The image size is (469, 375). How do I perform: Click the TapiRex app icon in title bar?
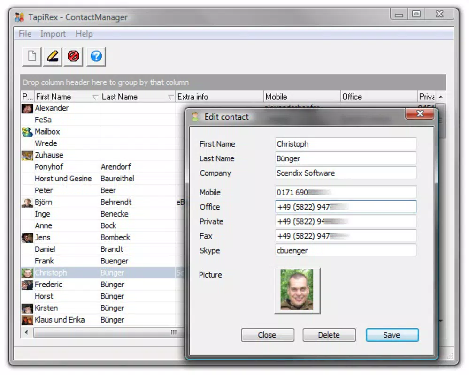pos(19,17)
